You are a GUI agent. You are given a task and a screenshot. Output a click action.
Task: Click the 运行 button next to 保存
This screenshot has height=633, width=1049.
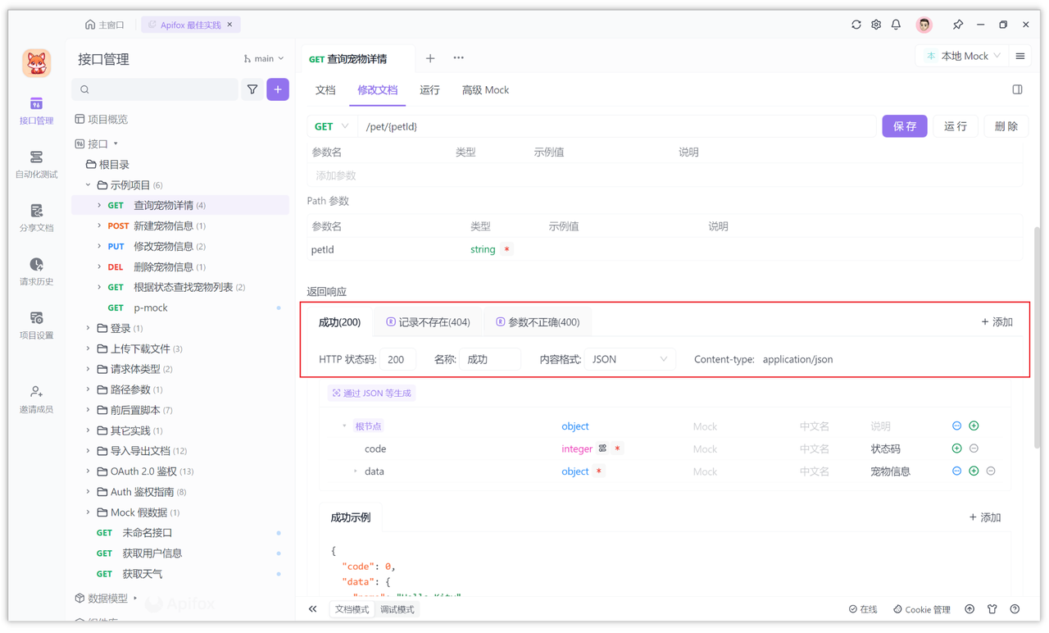pos(956,126)
